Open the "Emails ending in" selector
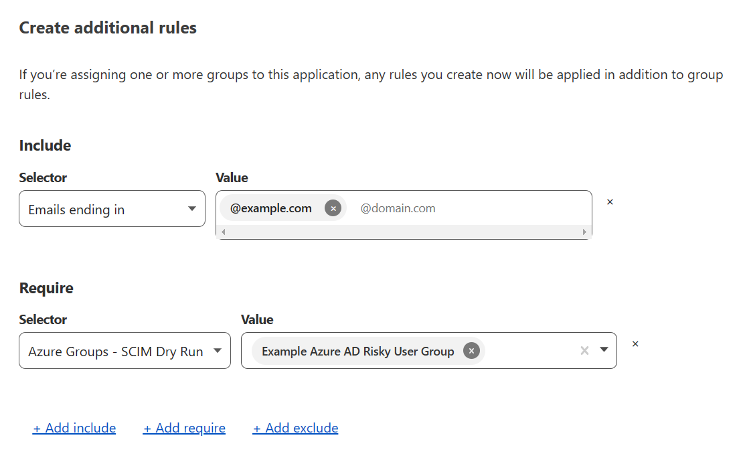 click(112, 209)
